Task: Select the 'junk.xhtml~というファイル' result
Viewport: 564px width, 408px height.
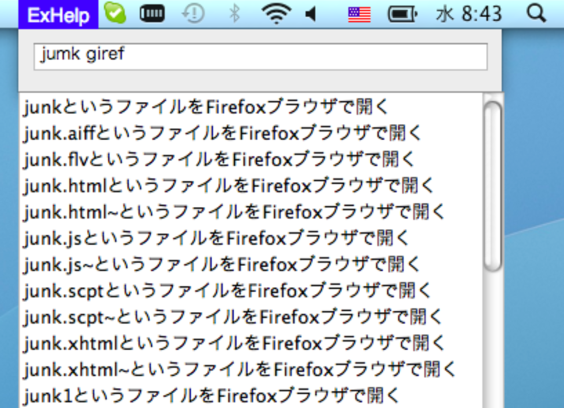Action: pos(251,370)
